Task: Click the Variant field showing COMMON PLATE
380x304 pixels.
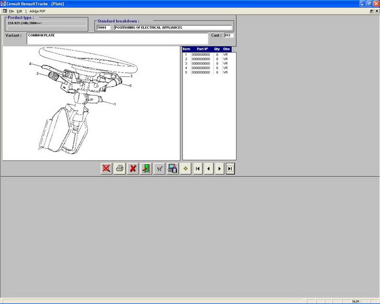Action: pyautogui.click(x=117, y=38)
